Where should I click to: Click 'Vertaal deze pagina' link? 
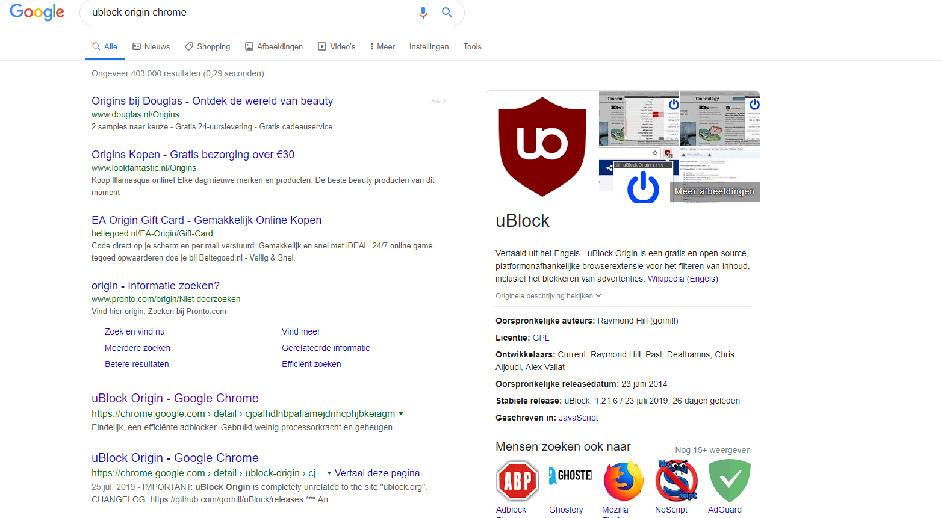click(377, 473)
